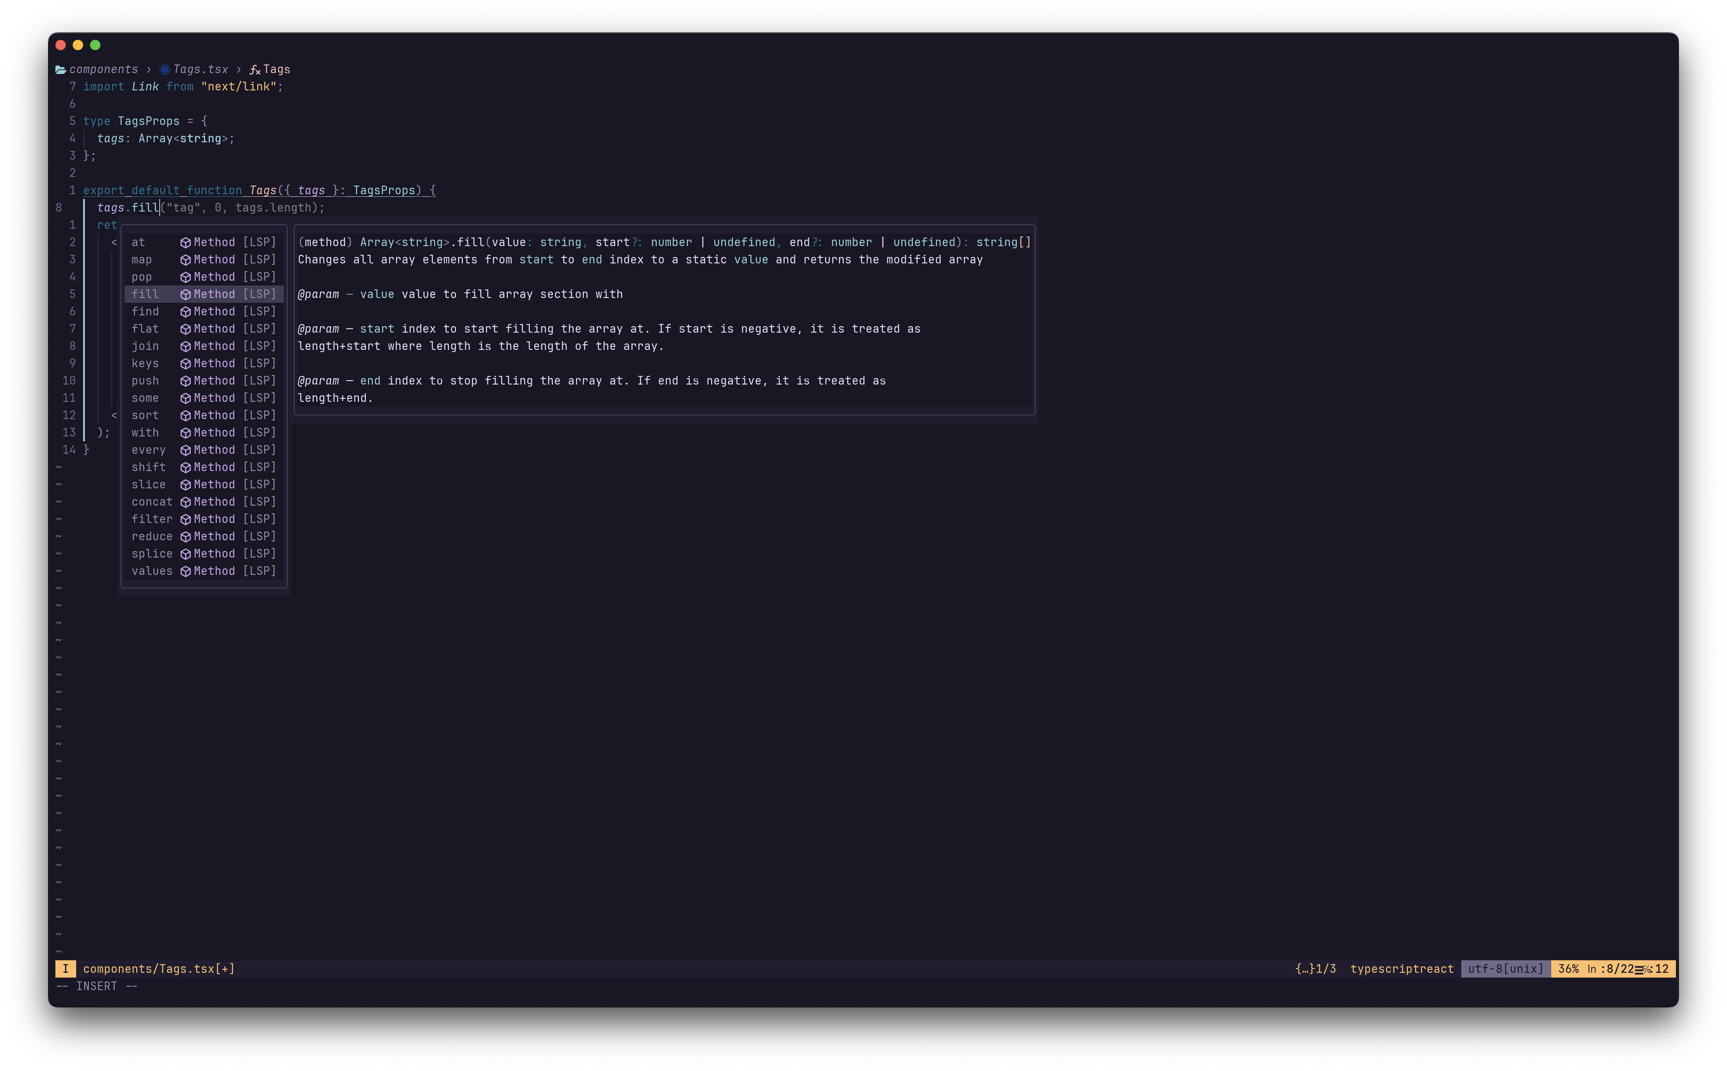Click the components folder icon in breadcrumb
This screenshot has height=1071, width=1727.
point(61,69)
